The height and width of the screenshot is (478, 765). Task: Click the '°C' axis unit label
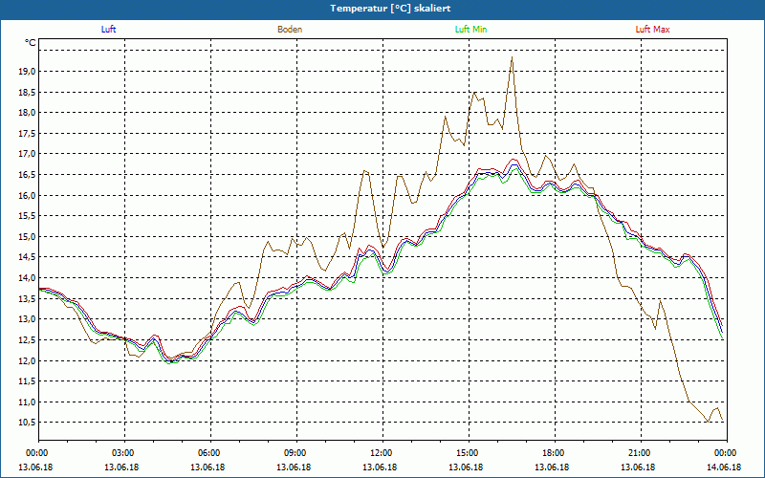[x=31, y=43]
